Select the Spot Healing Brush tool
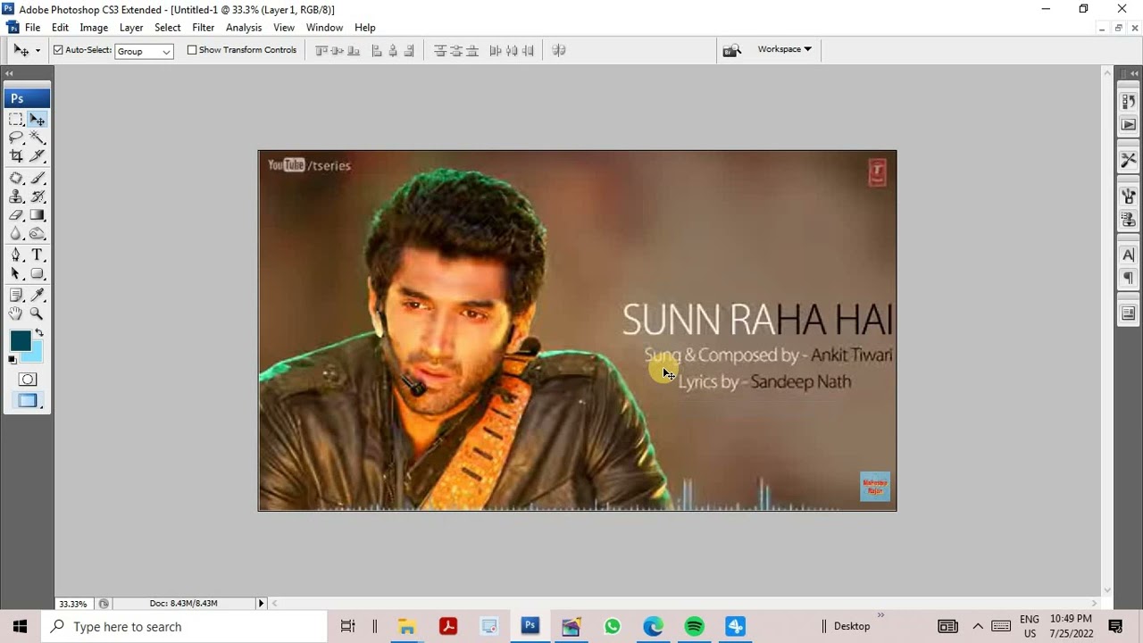Image resolution: width=1143 pixels, height=643 pixels. 16,178
